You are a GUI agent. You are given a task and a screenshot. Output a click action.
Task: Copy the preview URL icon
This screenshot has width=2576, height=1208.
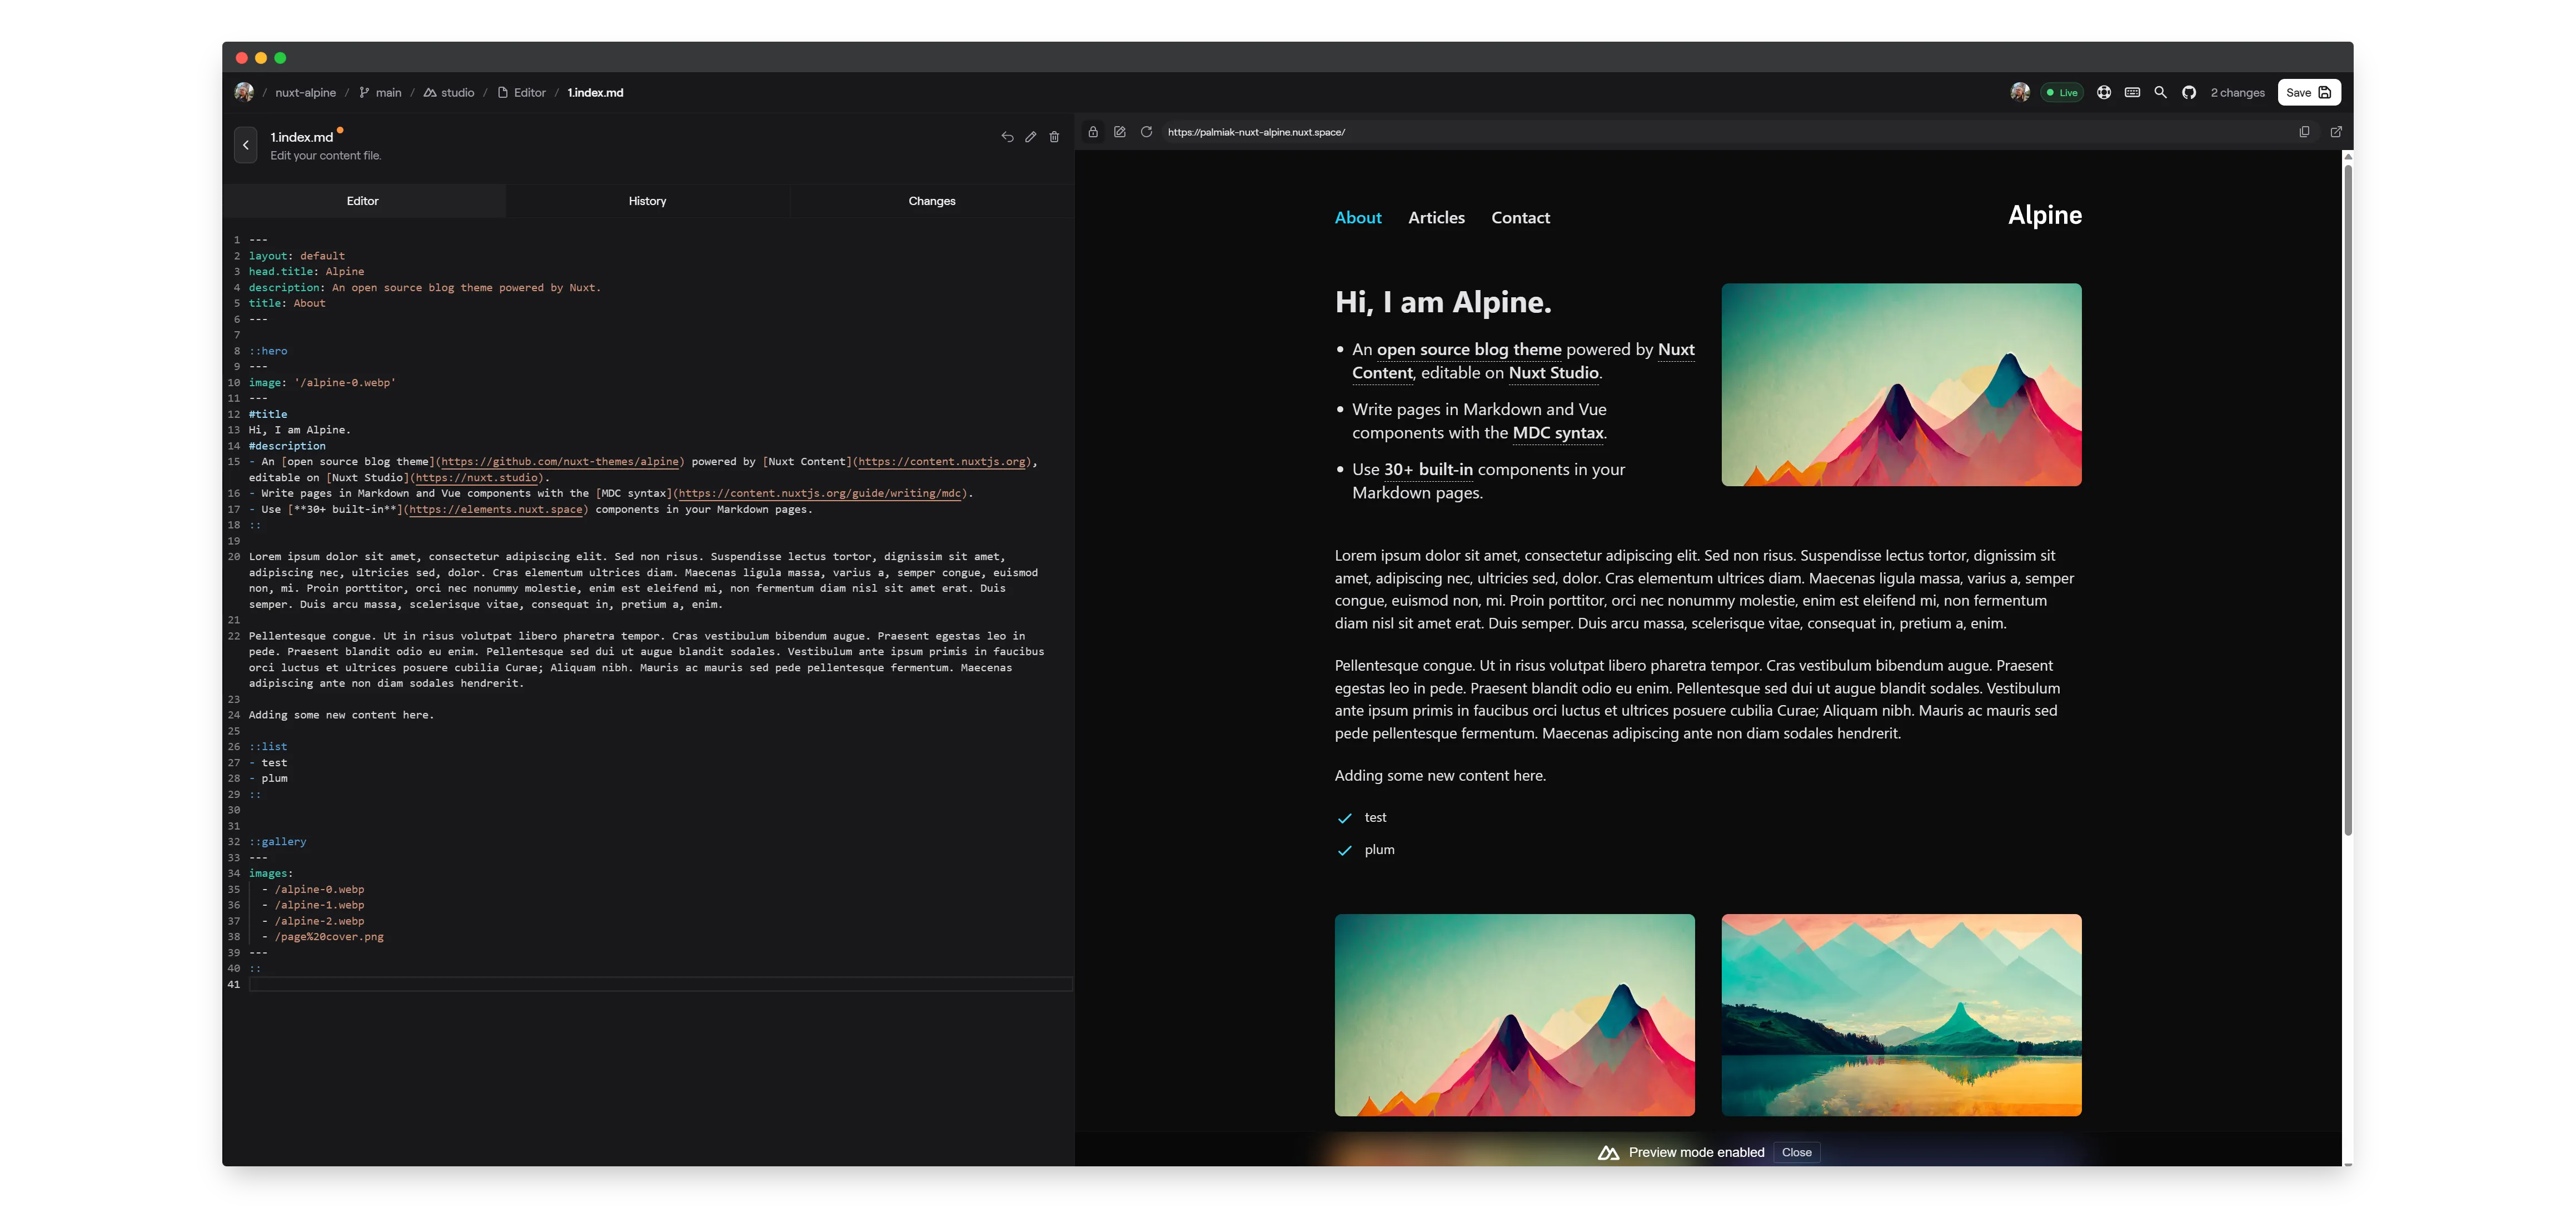pos(2304,132)
